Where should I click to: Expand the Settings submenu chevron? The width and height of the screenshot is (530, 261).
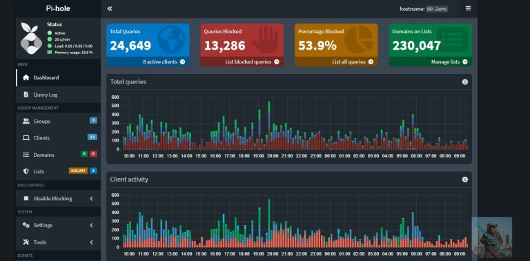pyautogui.click(x=91, y=225)
